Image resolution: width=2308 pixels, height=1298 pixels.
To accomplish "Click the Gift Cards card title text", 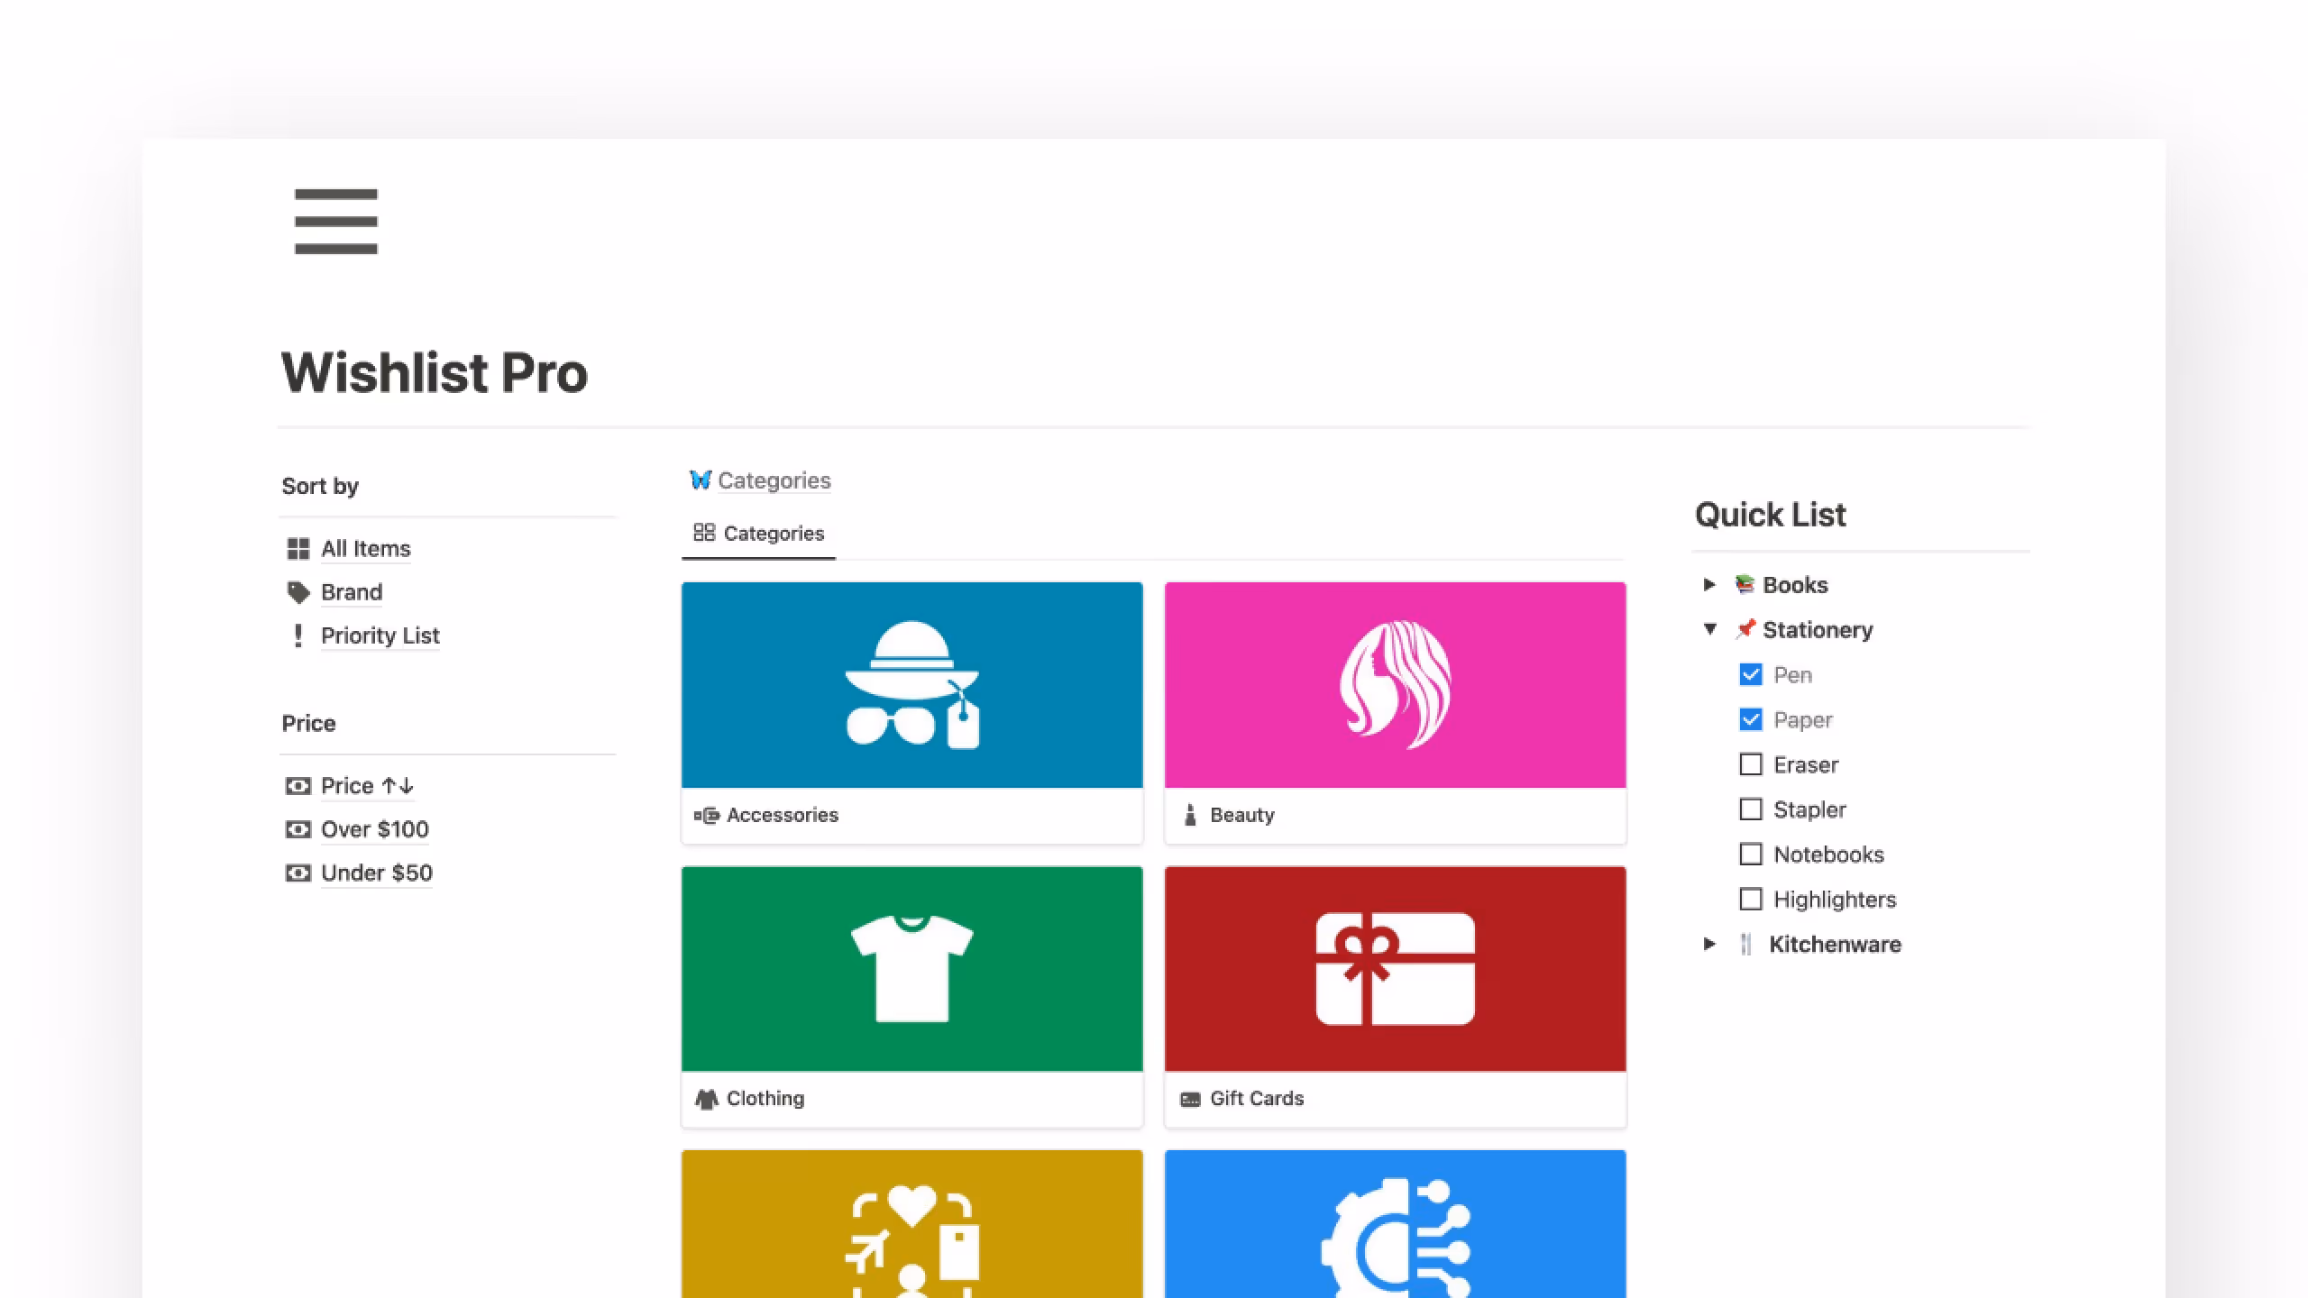I will click(1257, 1099).
